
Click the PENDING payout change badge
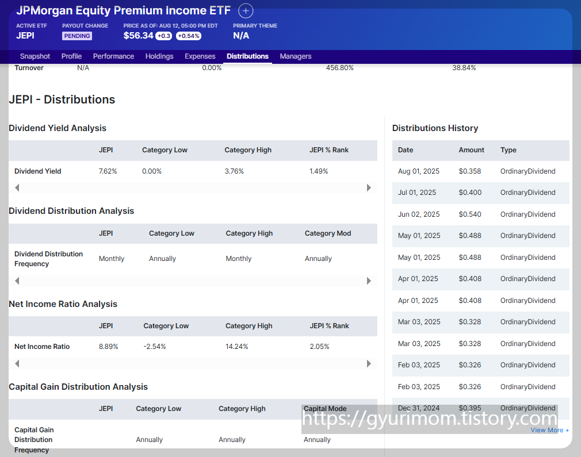(x=77, y=36)
